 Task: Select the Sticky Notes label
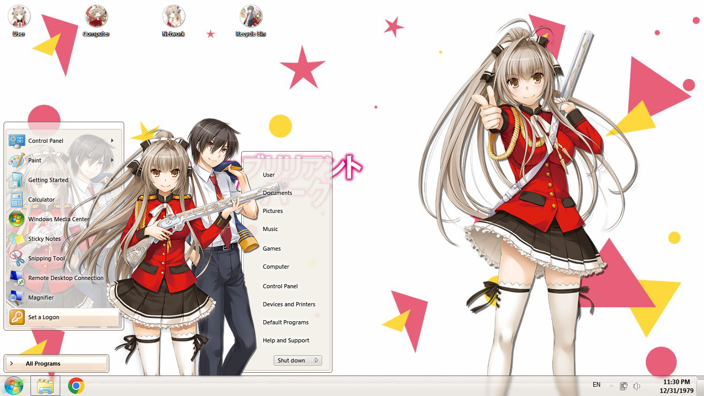[x=44, y=239]
